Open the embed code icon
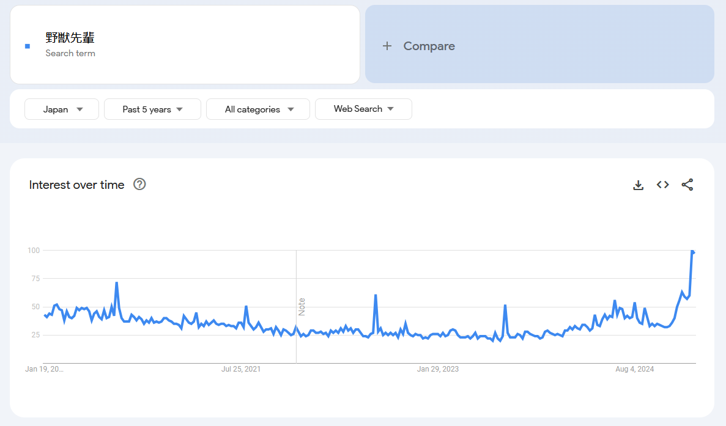The image size is (726, 426). click(x=662, y=185)
